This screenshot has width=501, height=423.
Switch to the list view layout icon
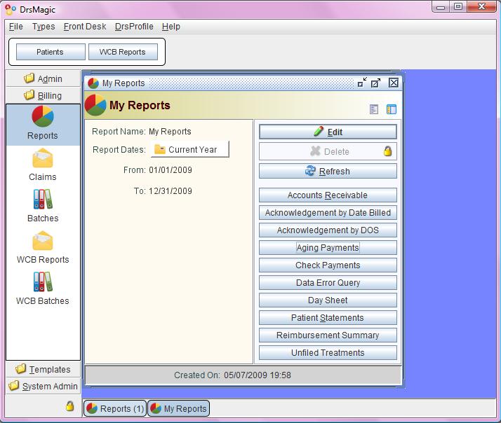pyautogui.click(x=374, y=109)
